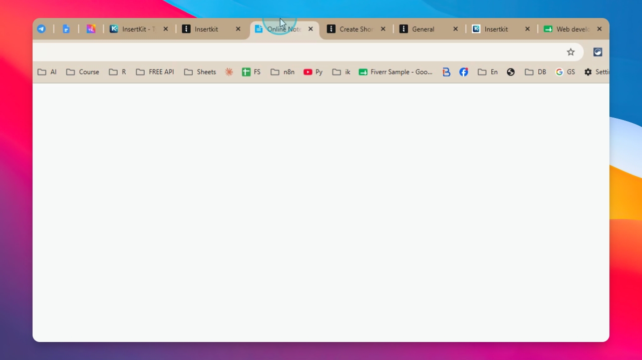Bookmark this page with the star icon
The width and height of the screenshot is (642, 360).
pos(570,52)
